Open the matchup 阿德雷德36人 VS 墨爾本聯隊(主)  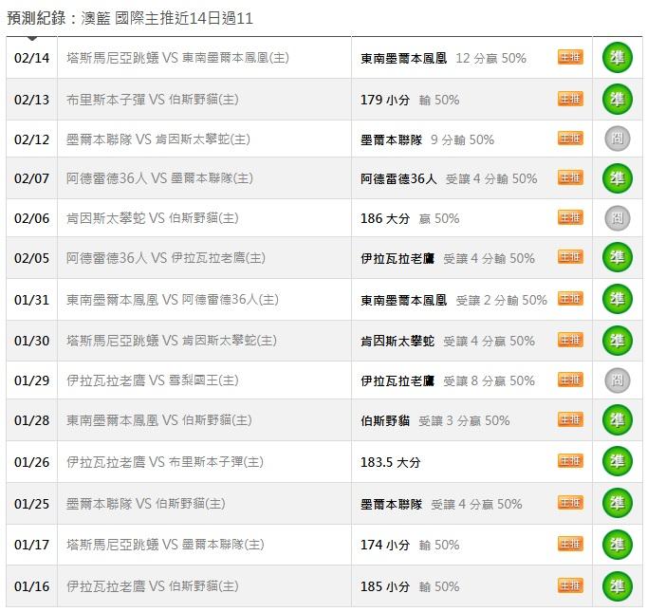[159, 178]
